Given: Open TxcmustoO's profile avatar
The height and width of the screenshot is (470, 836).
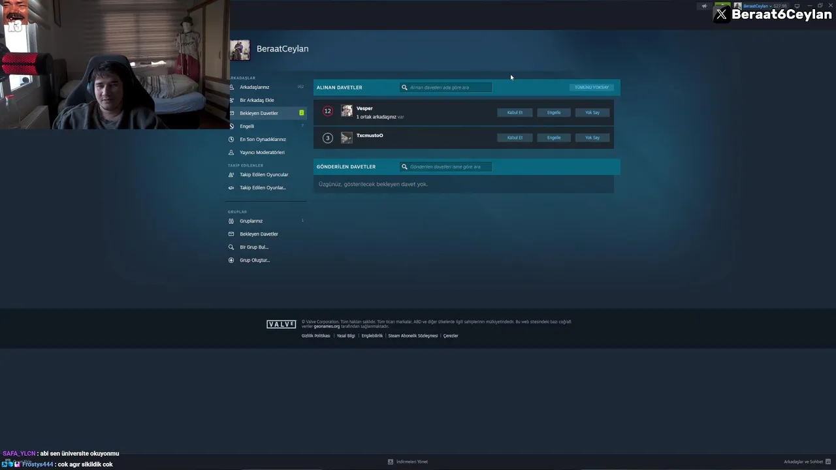Looking at the screenshot, I should point(347,137).
